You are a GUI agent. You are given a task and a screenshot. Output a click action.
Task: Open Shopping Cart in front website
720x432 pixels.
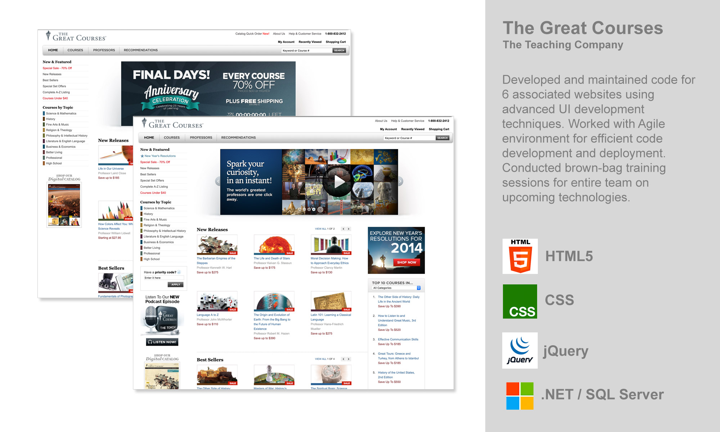click(439, 129)
